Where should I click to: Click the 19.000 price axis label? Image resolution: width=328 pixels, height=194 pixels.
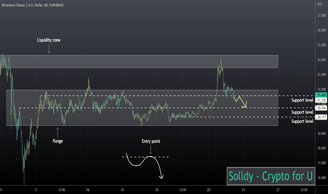coord(322,134)
